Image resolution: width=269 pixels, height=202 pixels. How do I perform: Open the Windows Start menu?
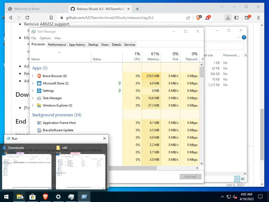tap(6, 197)
